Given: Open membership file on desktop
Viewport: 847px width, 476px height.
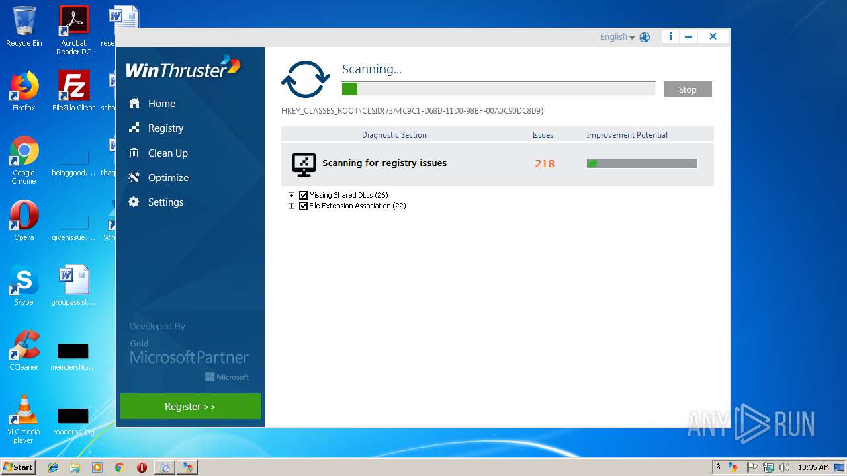Looking at the screenshot, I should point(73,356).
